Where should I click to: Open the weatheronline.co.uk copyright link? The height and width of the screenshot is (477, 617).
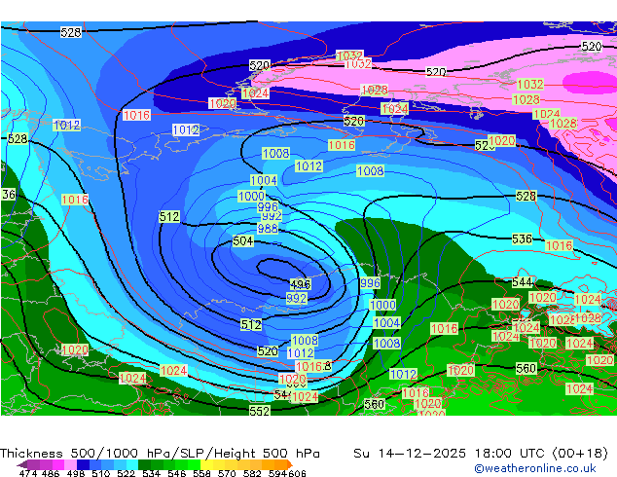click(535, 468)
